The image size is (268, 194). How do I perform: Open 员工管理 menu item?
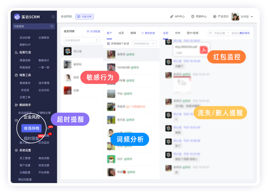(x=25, y=158)
